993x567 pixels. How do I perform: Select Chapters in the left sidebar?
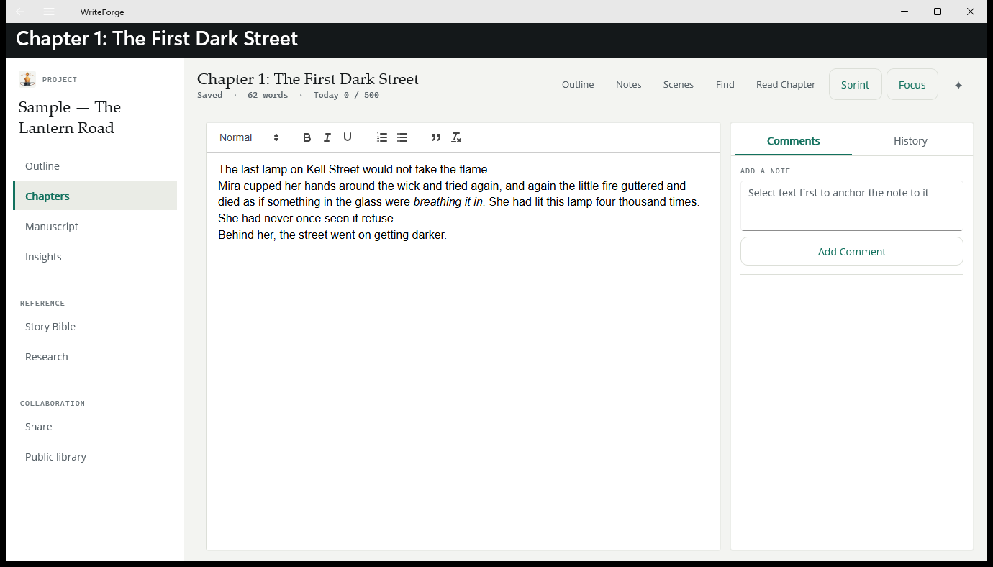pyautogui.click(x=95, y=196)
